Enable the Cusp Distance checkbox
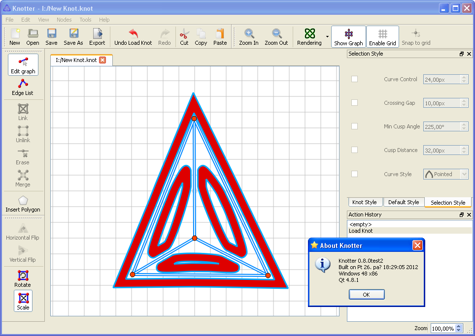 click(x=354, y=150)
